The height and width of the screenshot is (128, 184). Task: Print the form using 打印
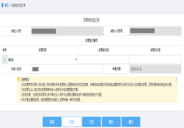[x=91, y=121]
